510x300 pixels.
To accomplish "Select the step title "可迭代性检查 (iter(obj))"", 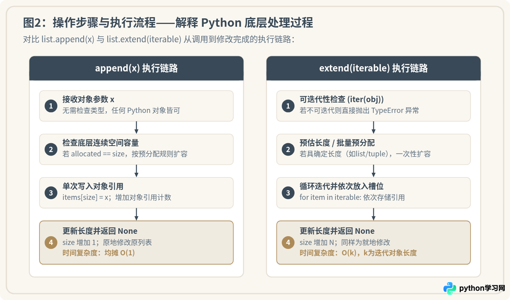I will (x=342, y=100).
